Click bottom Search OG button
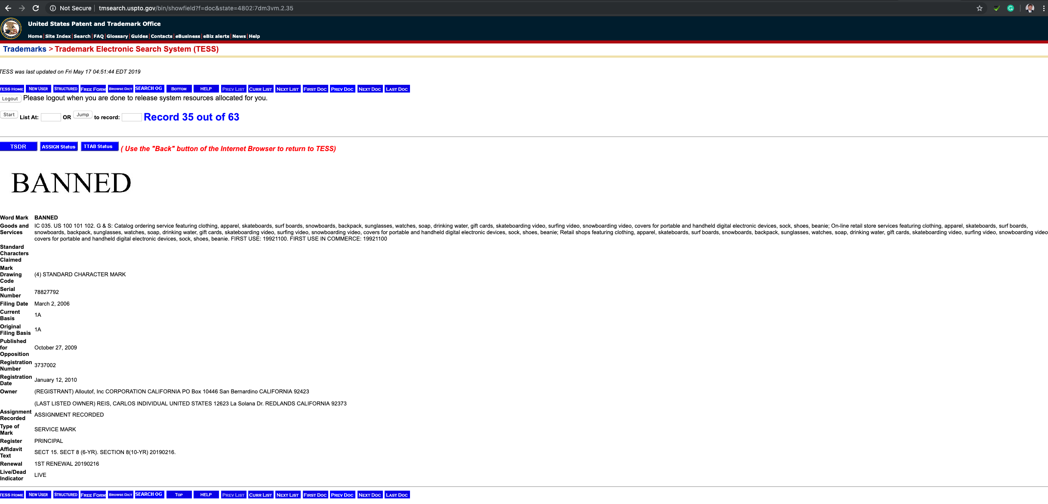 coord(149,495)
